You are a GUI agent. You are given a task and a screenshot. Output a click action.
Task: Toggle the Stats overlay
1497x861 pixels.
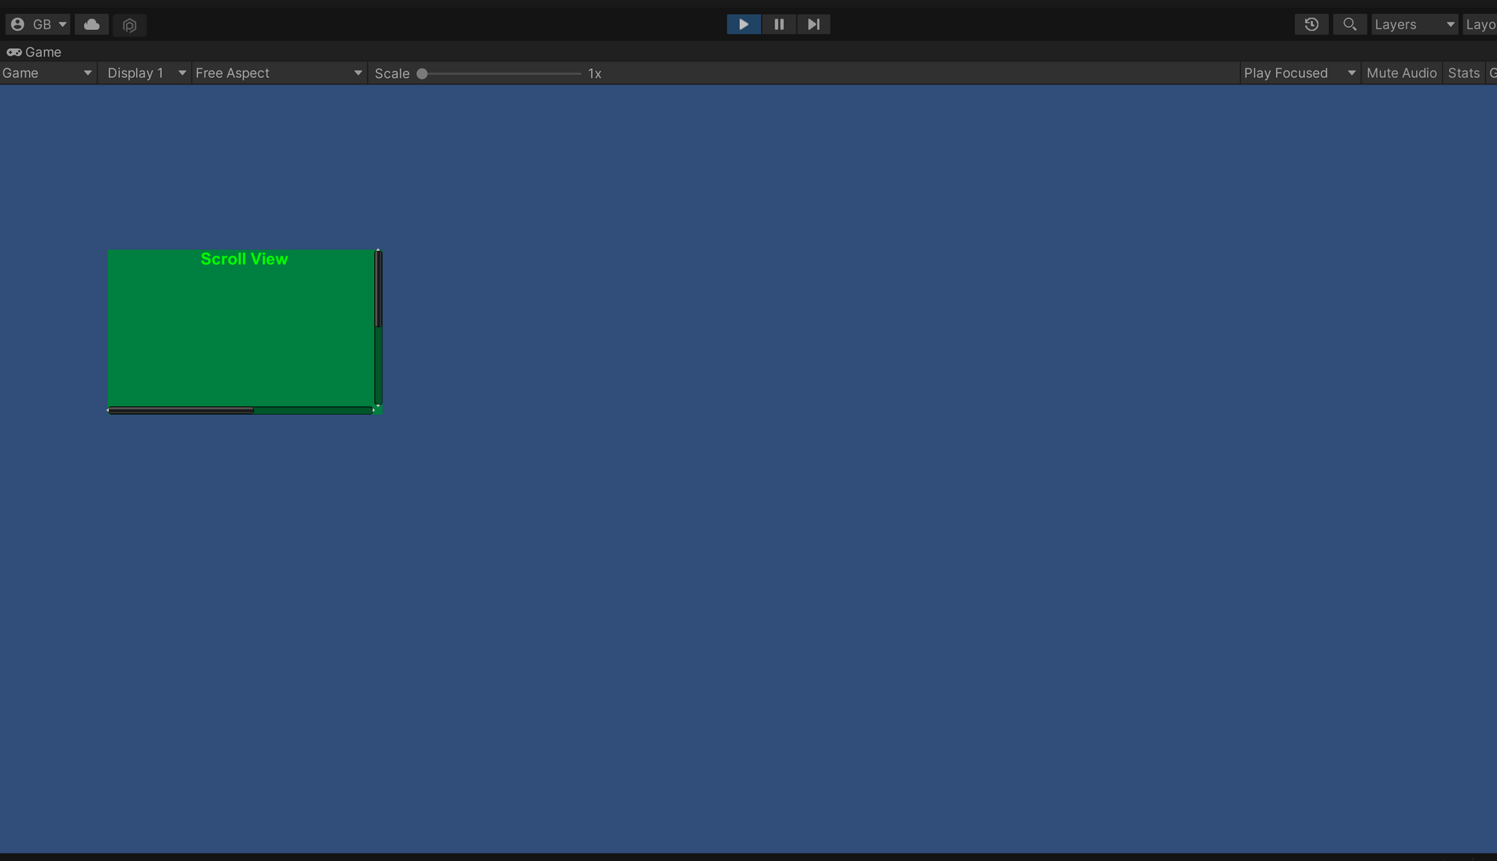tap(1464, 73)
